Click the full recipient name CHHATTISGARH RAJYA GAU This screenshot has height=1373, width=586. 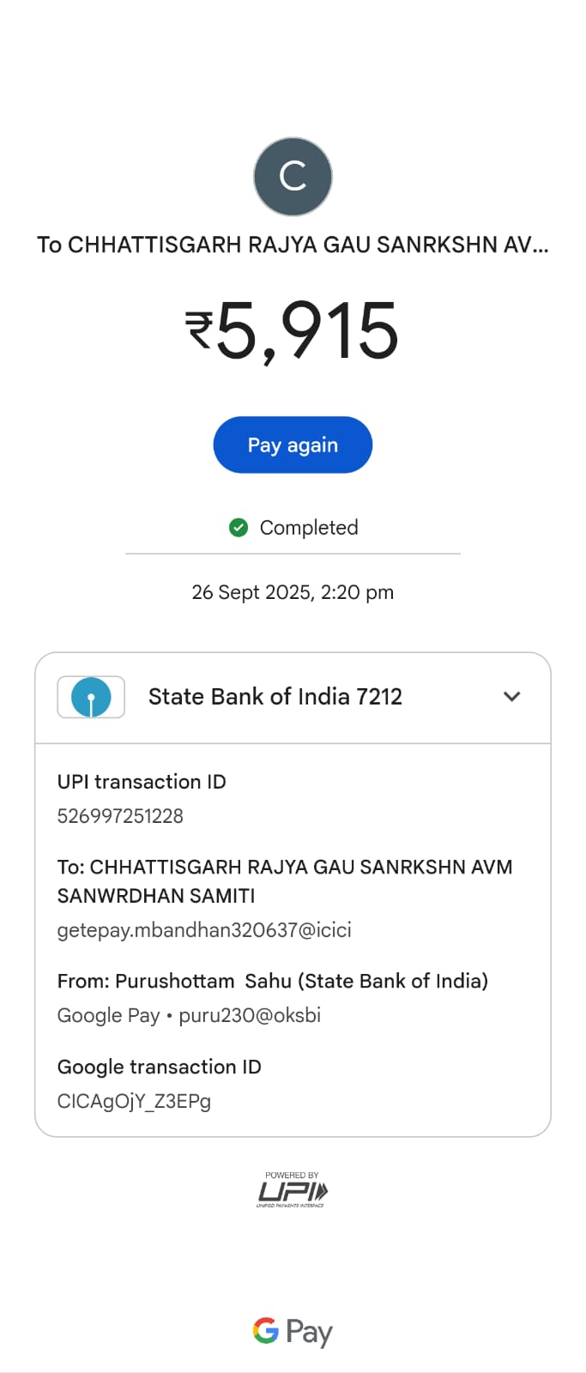click(283, 880)
